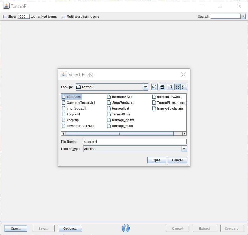The width and height of the screenshot is (248, 235).
Task: Click the File Name input field
Action: point(135,142)
